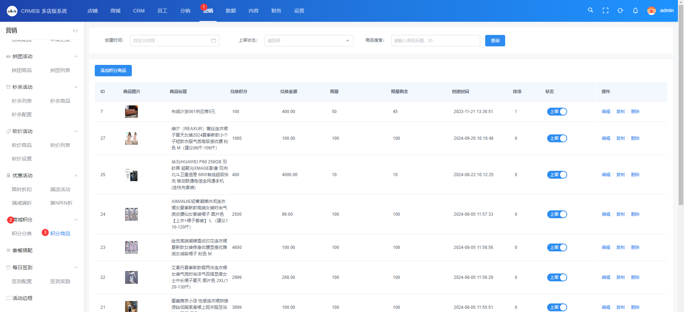Click the 商品搜索 input field
This screenshot has width=684, height=312.
(435, 41)
